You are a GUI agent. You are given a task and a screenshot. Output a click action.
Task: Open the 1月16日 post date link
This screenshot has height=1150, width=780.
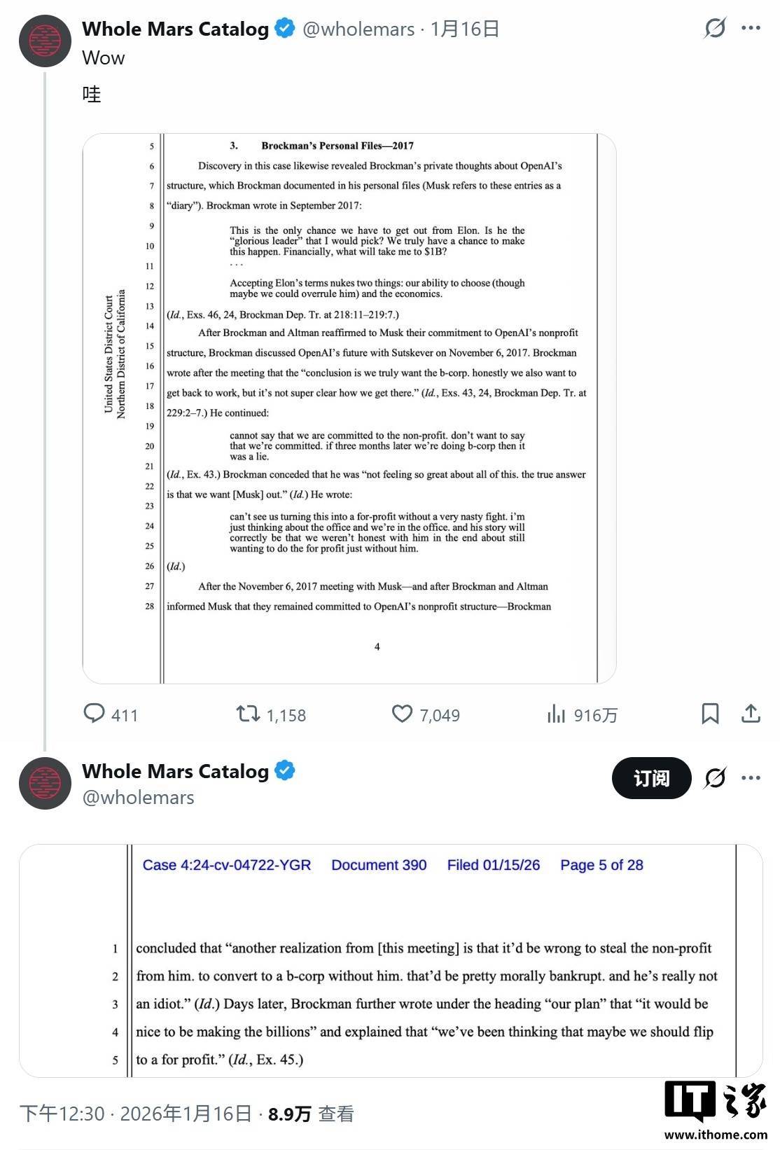pos(464,29)
